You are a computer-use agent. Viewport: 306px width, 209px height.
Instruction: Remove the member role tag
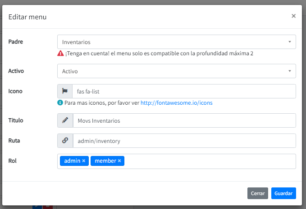[119, 161]
